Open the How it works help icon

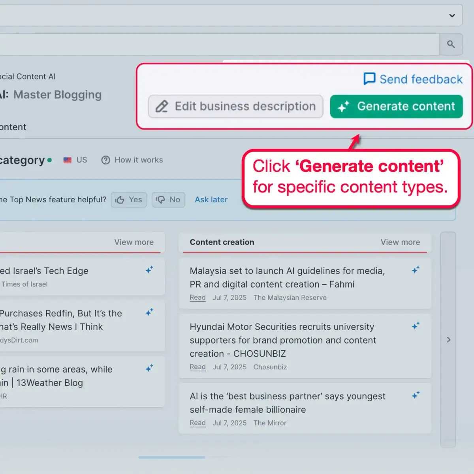tap(106, 160)
